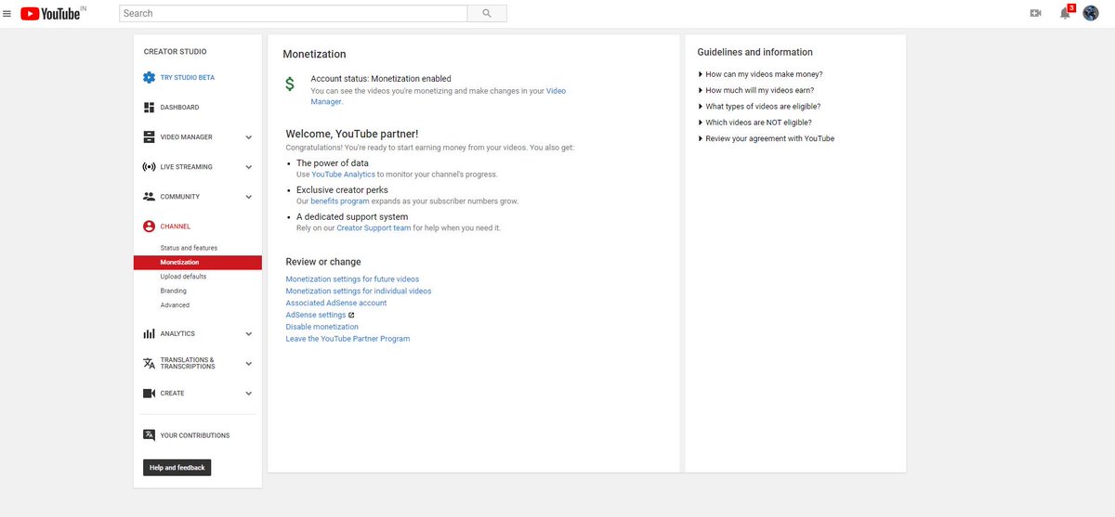The height and width of the screenshot is (517, 1115).
Task: Click the Your Contributions label
Action: [195, 435]
